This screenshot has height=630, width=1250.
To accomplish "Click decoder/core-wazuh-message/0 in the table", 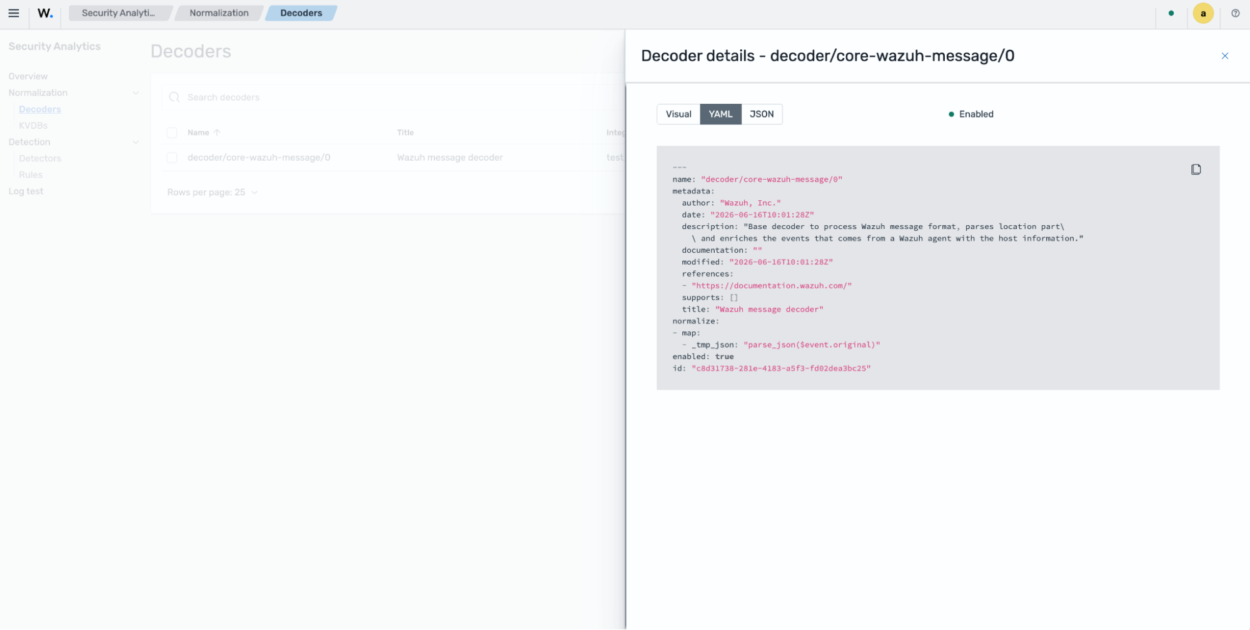I will coord(259,158).
